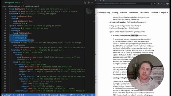
Task: Click the 'type: RollingUpdate' line in editor
Action: 22,33
